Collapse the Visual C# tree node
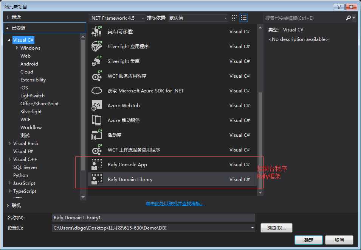 pos(9,40)
